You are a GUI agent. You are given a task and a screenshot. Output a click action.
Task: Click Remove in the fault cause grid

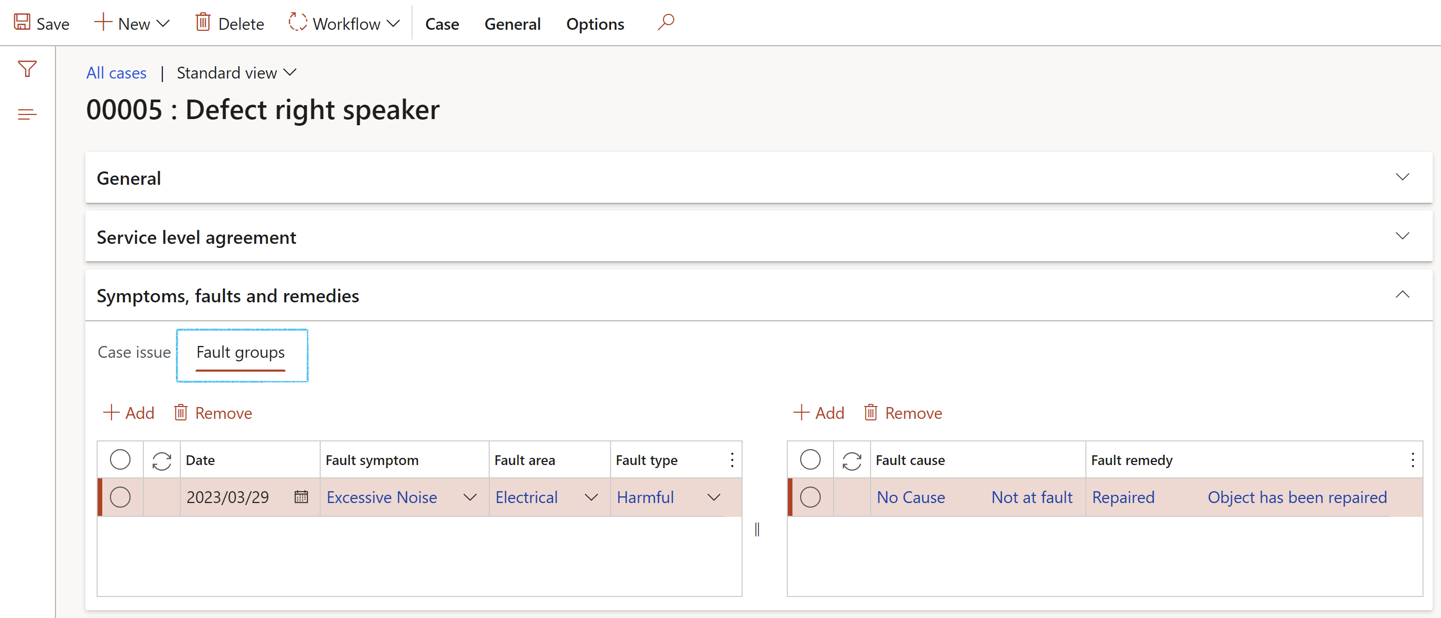coord(903,413)
